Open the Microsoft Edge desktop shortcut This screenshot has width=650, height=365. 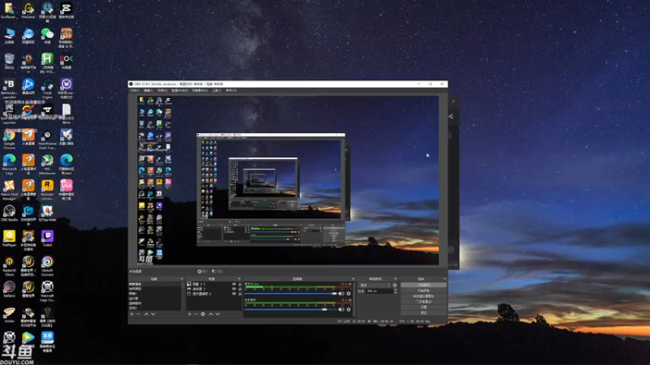coord(9,164)
